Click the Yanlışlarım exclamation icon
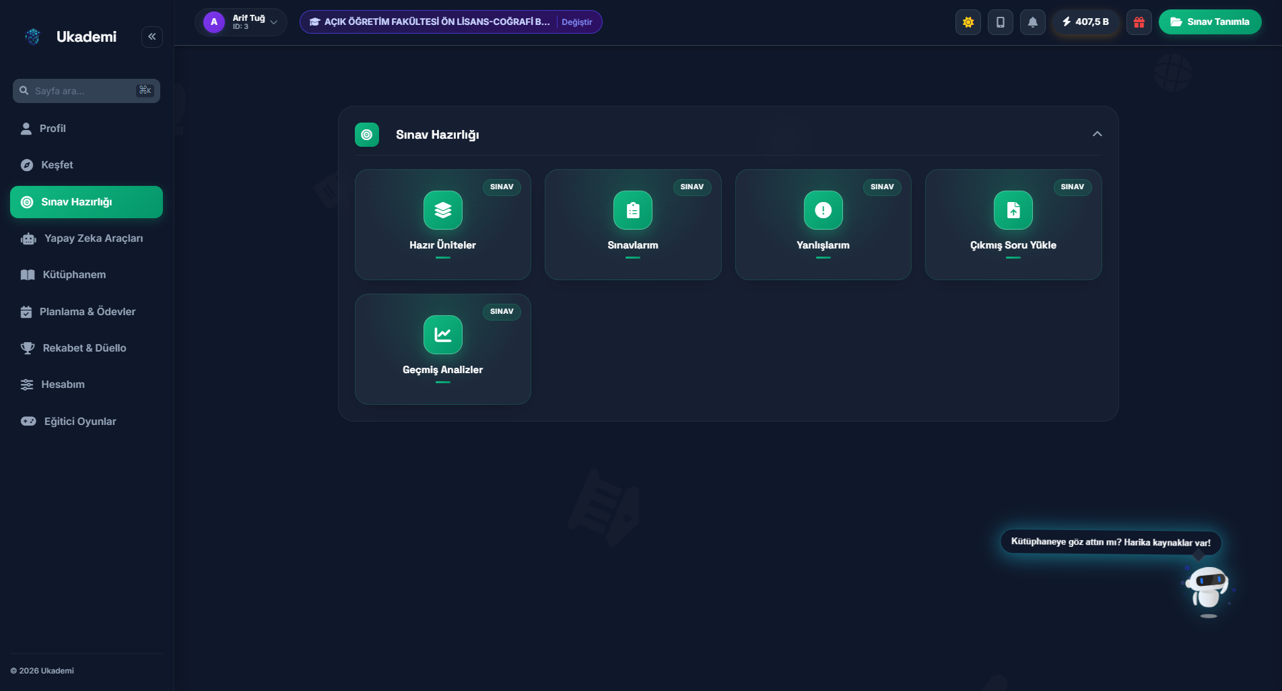 [823, 210]
